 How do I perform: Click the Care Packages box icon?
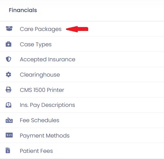click(x=9, y=29)
